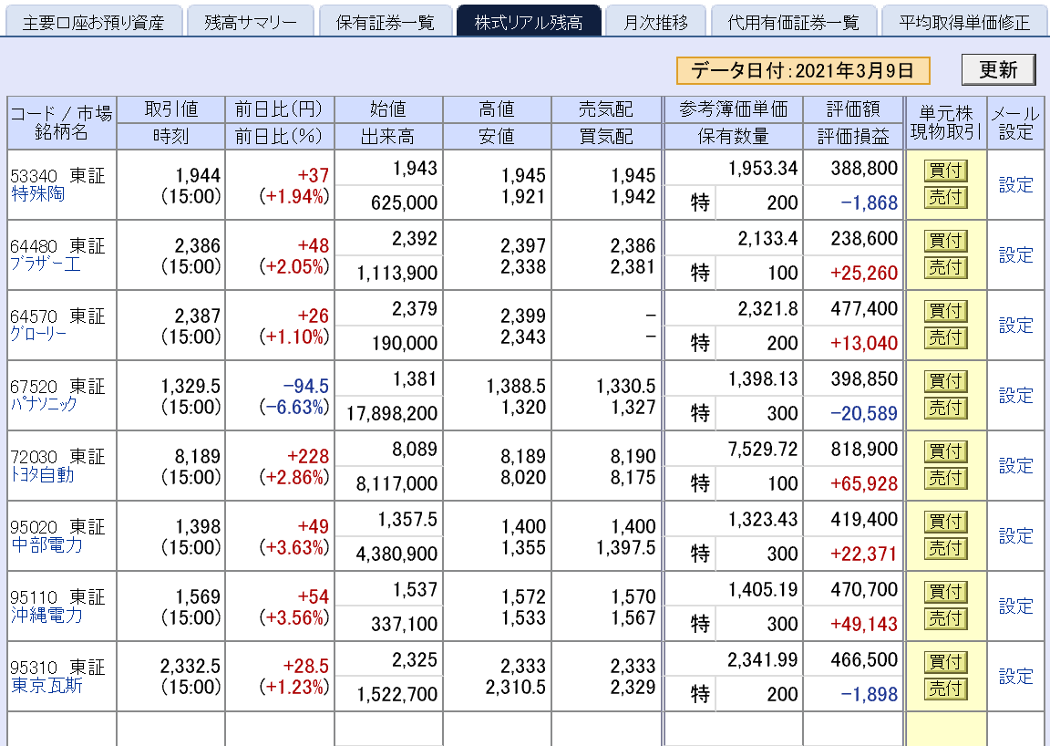
Task: Open mail 設定 for トヨタ自動
Action: point(1016,465)
